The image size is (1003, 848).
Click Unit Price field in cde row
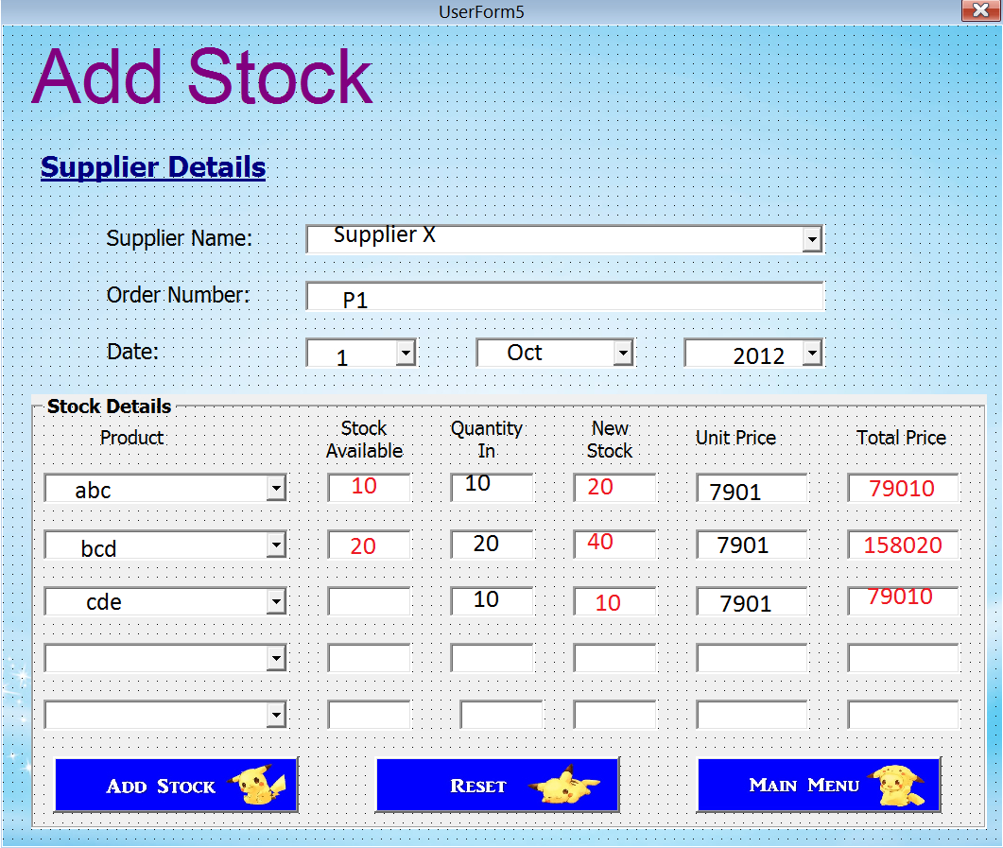[752, 601]
